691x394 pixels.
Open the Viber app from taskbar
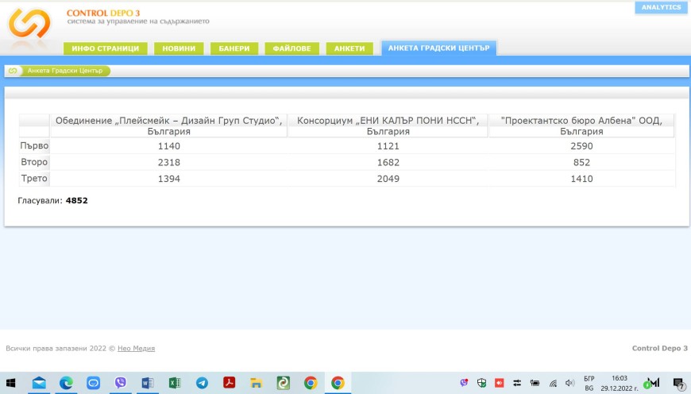[x=120, y=383]
